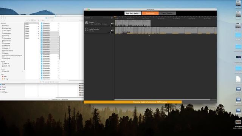Open Downloads in the Finder sidebar

pyautogui.click(x=7, y=41)
